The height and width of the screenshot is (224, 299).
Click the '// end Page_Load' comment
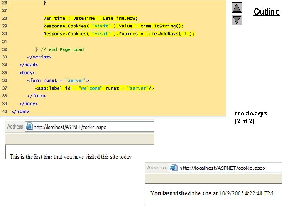point(62,49)
